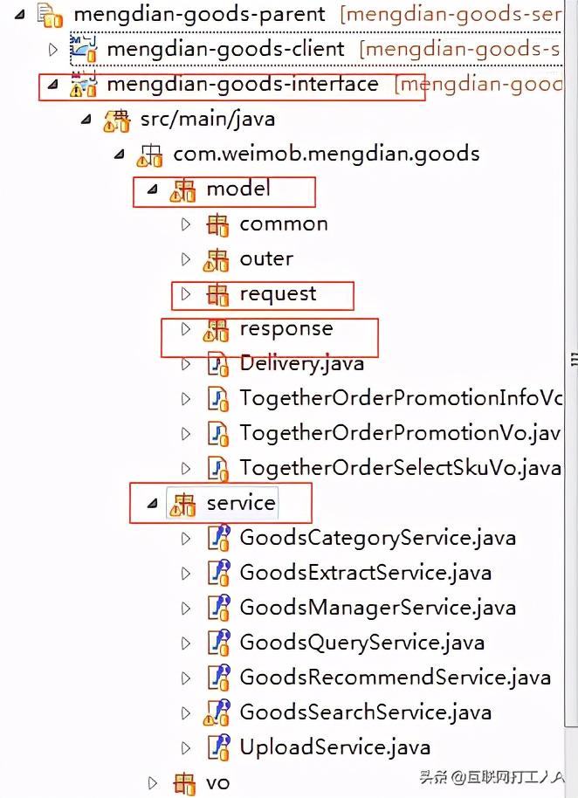
Task: Click the Delivery.java file icon
Action: pyautogui.click(x=217, y=364)
